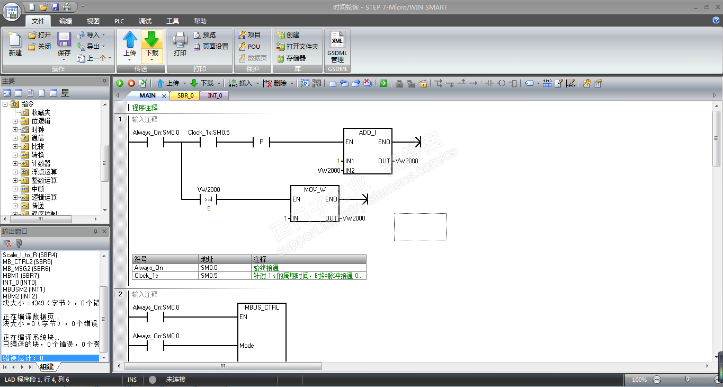Image resolution: width=723 pixels, height=387 pixels.
Task: Click 存储器 library memory
Action: [x=291, y=58]
